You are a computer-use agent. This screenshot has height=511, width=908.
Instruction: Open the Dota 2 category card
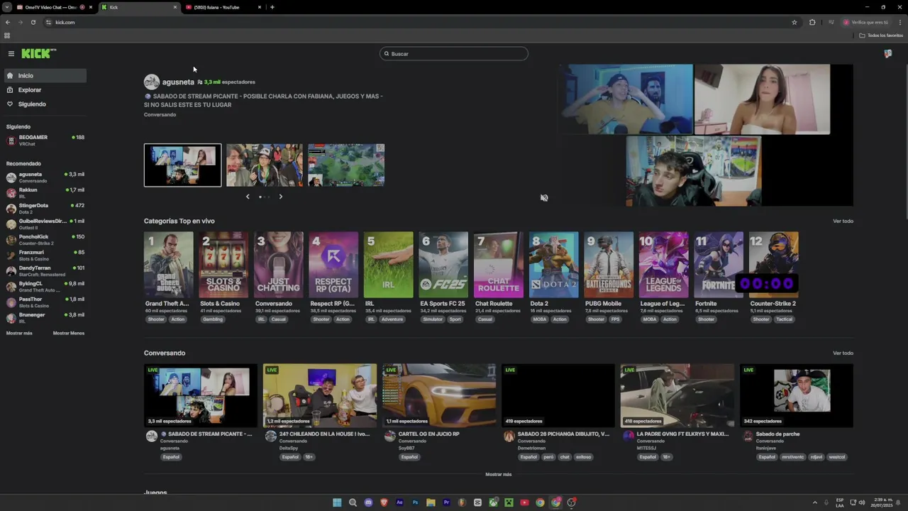click(554, 265)
